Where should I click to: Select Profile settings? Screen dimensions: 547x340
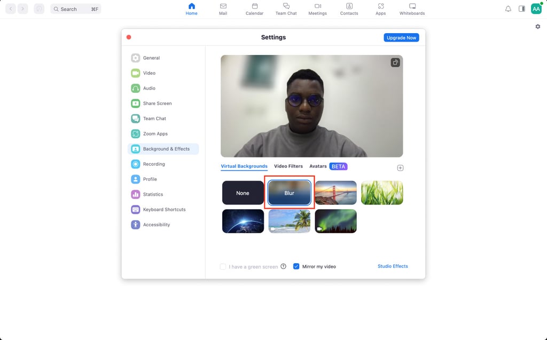[163, 179]
